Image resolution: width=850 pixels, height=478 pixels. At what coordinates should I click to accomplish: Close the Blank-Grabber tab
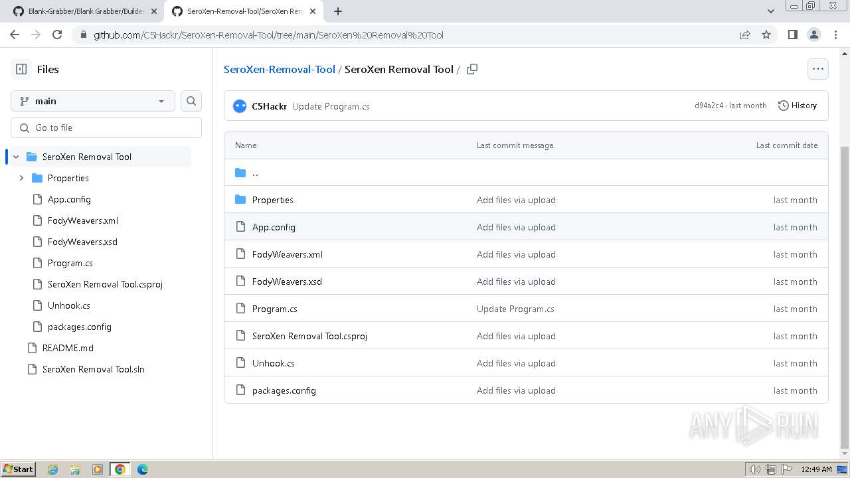pyautogui.click(x=154, y=11)
